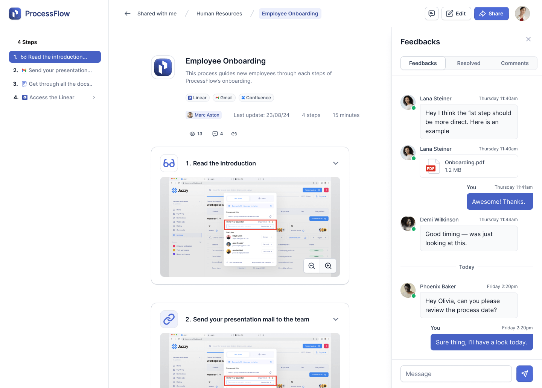Switch to the Resolved tab

pyautogui.click(x=469, y=63)
